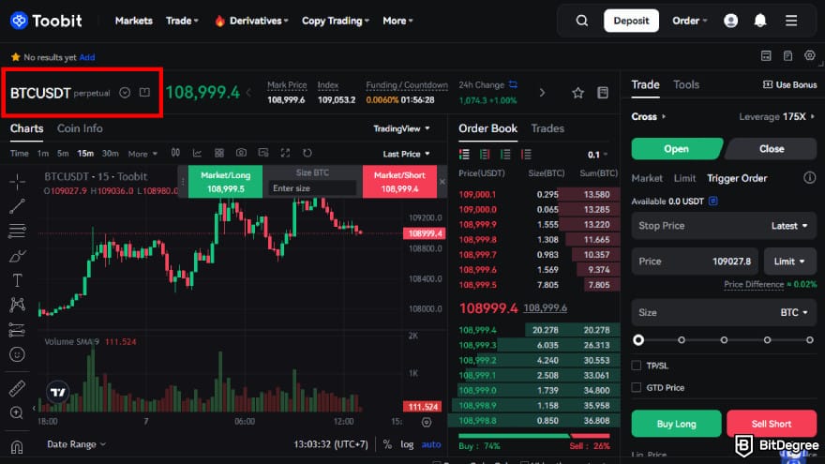Image resolution: width=825 pixels, height=464 pixels.
Task: Open candle chart style icon
Action: click(175, 153)
